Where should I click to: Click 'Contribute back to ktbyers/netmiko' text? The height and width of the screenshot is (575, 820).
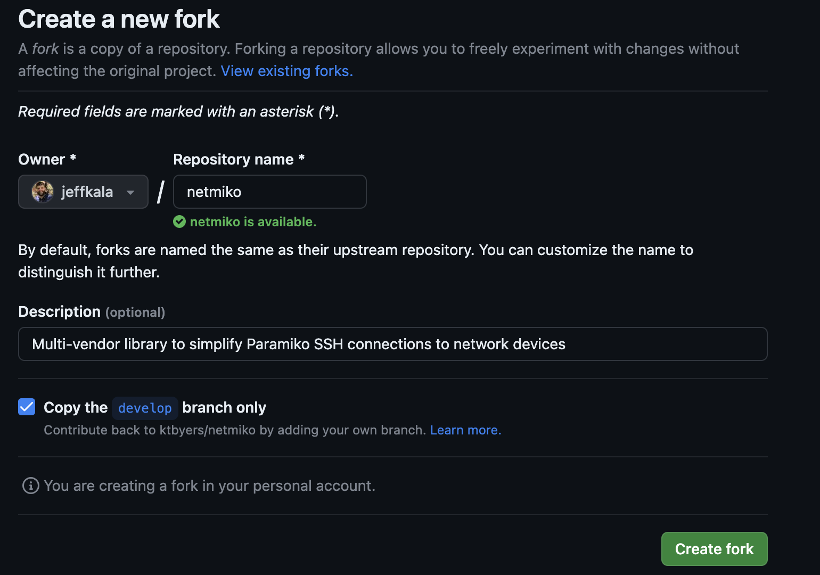coord(235,430)
